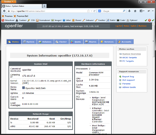
Task: Click the eth0 device row
Action: pos(41,127)
